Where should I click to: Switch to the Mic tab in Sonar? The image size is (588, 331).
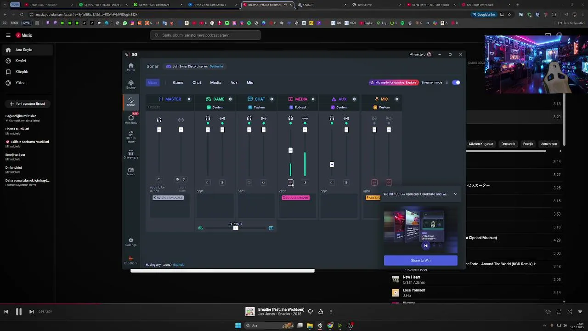pyautogui.click(x=250, y=83)
